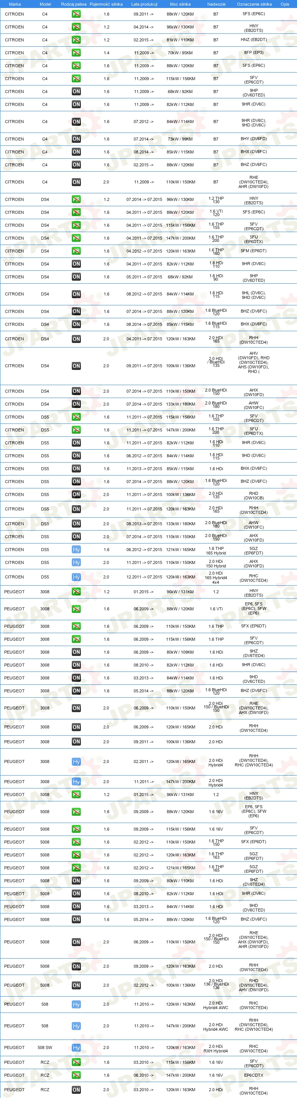
Task: Click petrol icon in Citroen C4 1.2 04.2014 row
Action: point(76,27)
